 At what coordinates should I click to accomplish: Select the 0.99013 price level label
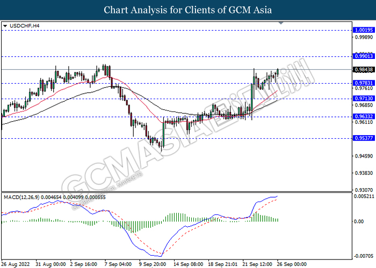[364, 56]
